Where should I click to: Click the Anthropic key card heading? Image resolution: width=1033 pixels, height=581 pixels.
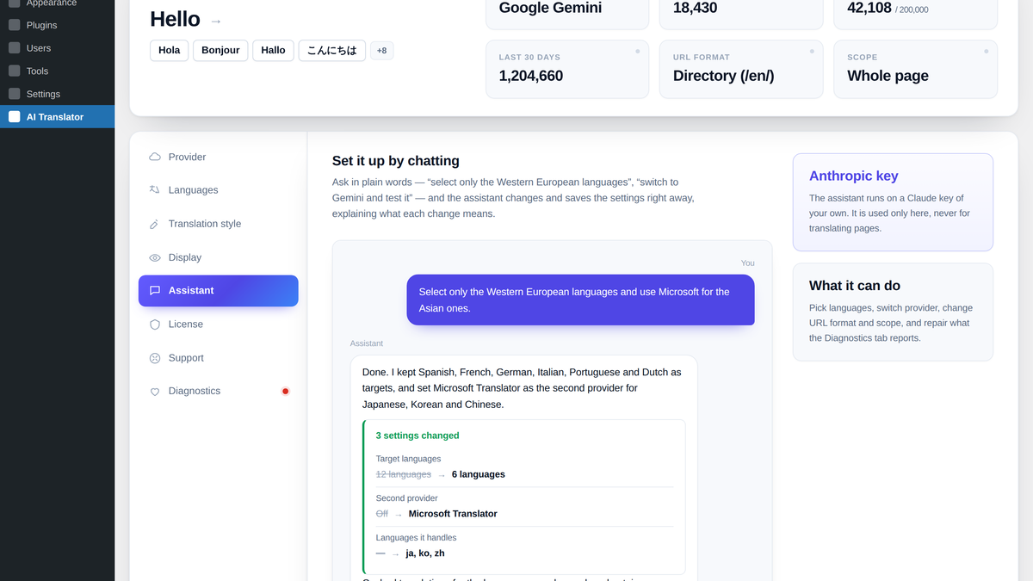coord(853,176)
